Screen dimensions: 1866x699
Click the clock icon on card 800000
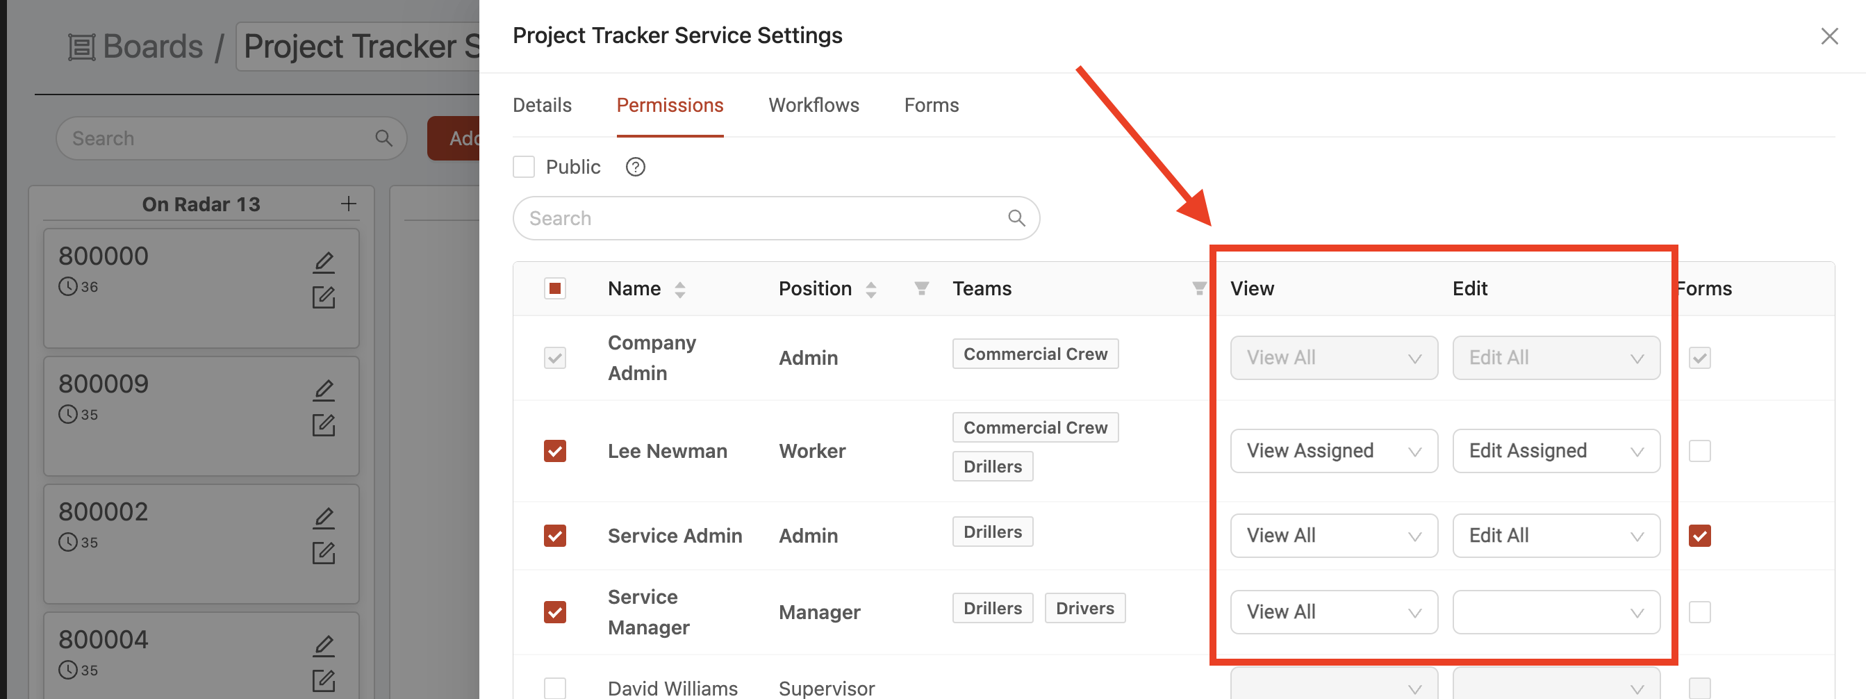(67, 287)
